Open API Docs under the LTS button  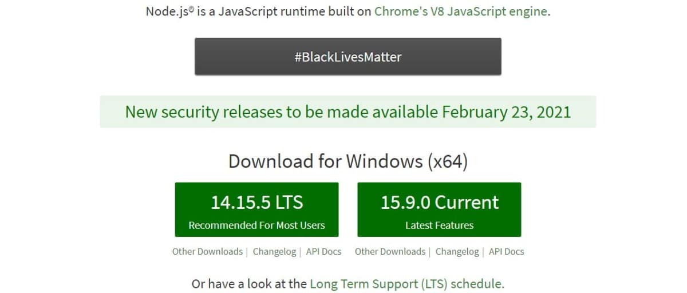(x=323, y=251)
